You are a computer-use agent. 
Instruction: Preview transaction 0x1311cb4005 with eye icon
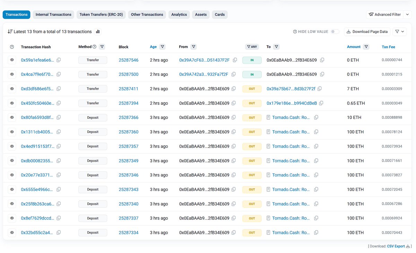pyautogui.click(x=12, y=132)
